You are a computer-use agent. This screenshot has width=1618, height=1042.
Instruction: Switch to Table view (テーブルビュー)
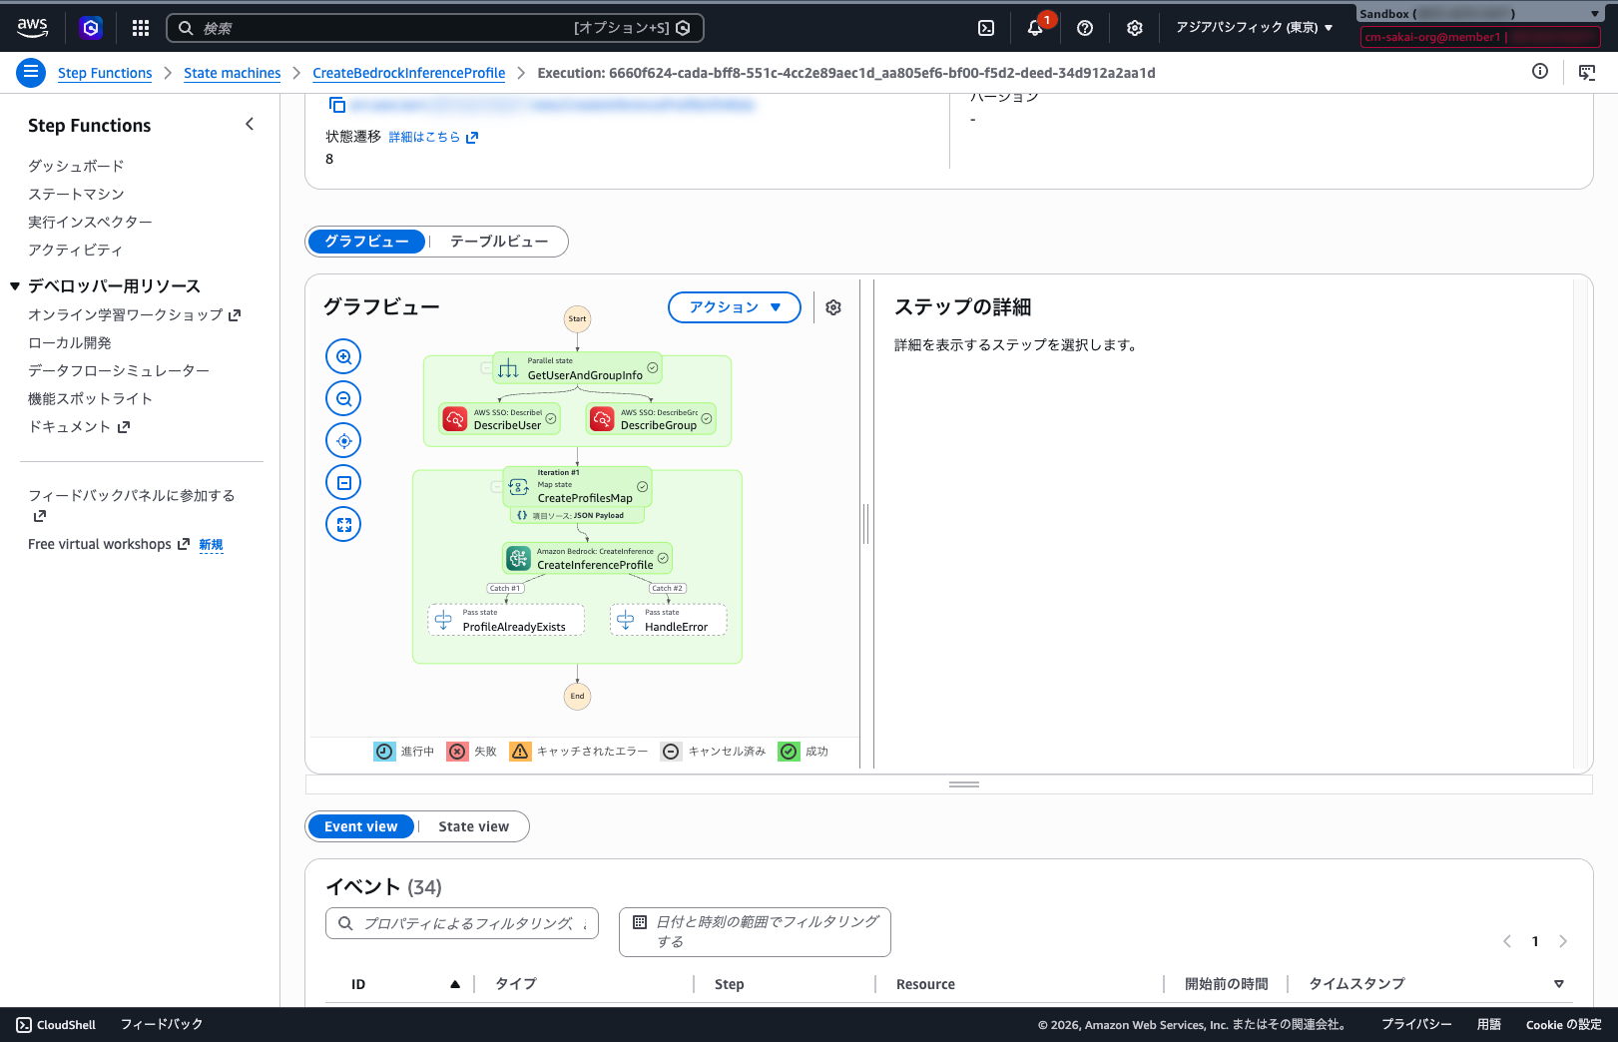point(498,242)
